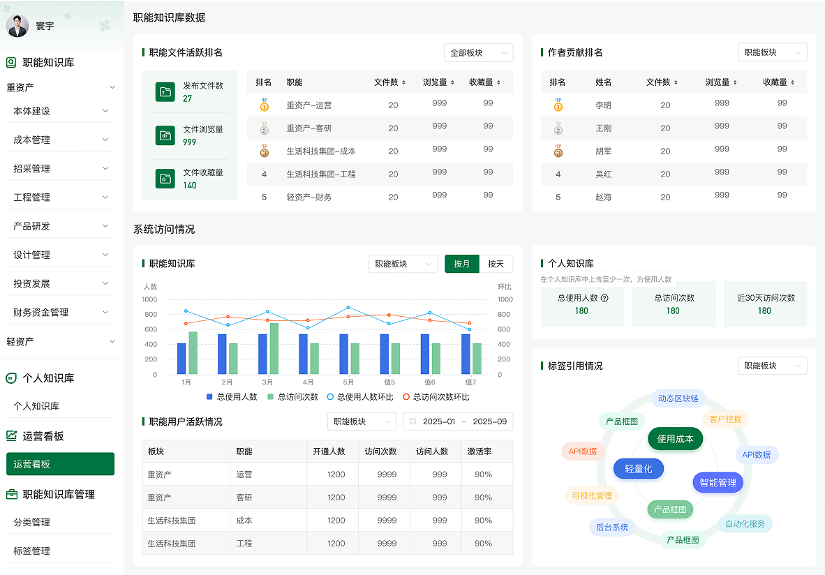Image resolution: width=825 pixels, height=575 pixels.
Task: Toggle the 总使用人数 legend series
Action: 232,396
